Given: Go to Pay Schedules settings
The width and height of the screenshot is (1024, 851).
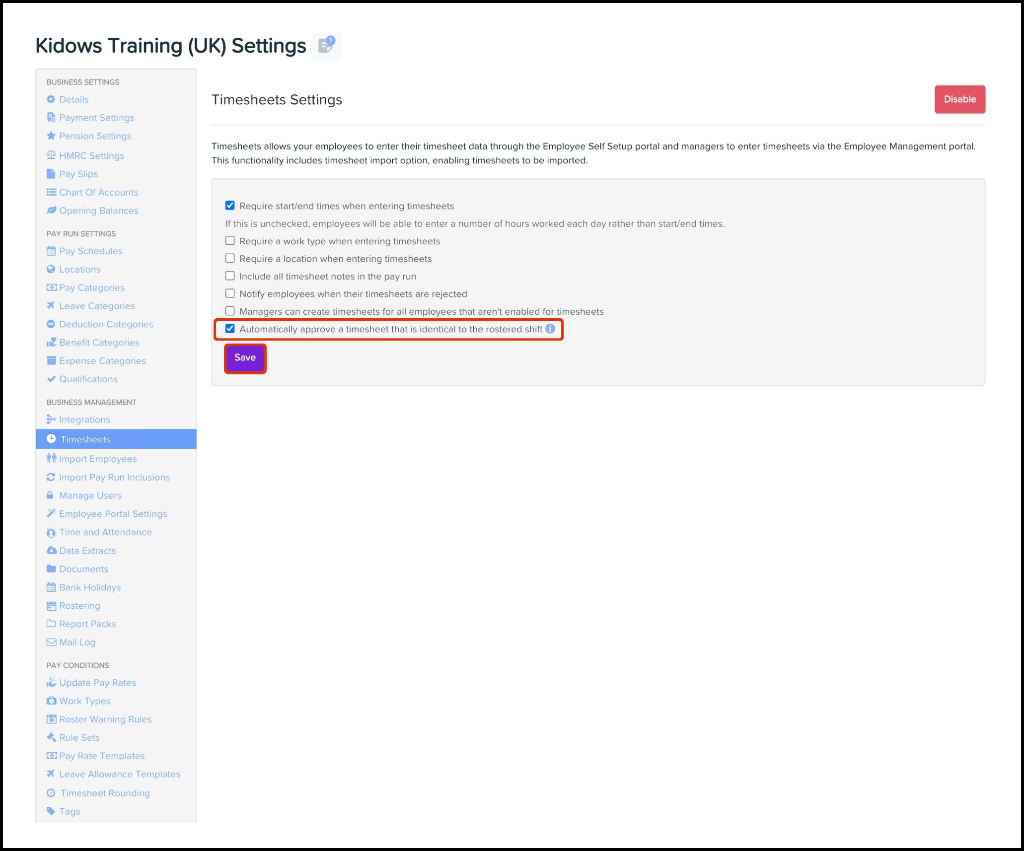Looking at the screenshot, I should pos(90,251).
